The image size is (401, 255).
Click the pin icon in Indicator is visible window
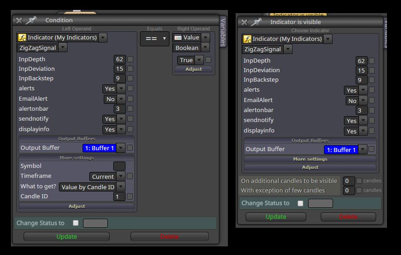(x=256, y=22)
